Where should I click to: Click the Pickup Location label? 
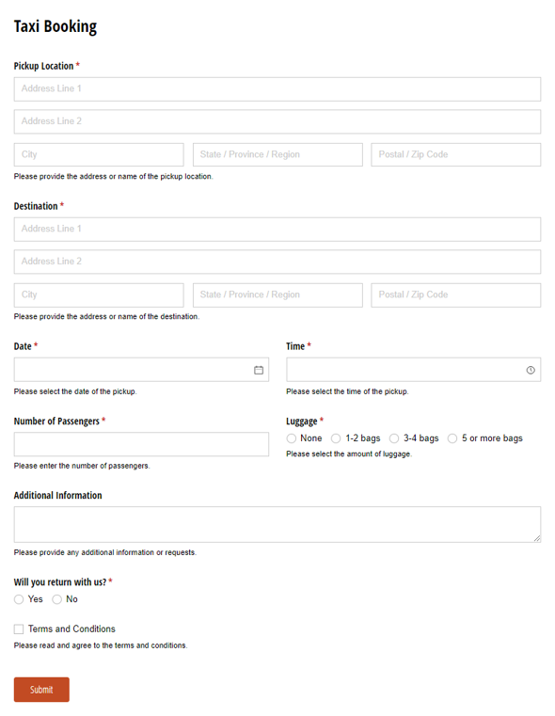pos(43,66)
